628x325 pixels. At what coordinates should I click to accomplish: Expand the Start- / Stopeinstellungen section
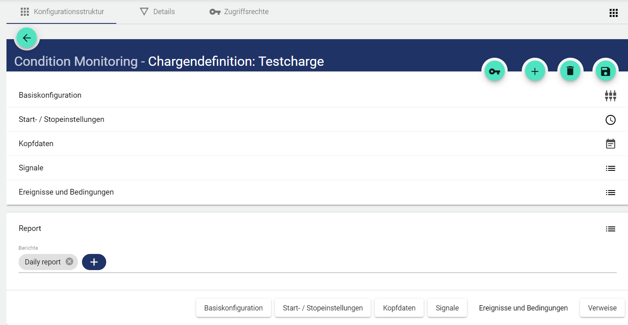coord(61,120)
